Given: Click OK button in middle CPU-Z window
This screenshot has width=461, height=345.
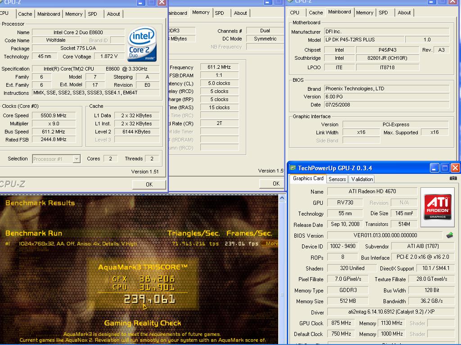Looking at the screenshot, I should pyautogui.click(x=272, y=184).
